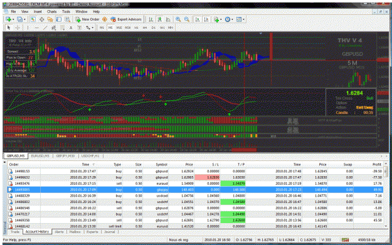
Task: Open the Trade tab in Terminal
Action: click(15, 232)
